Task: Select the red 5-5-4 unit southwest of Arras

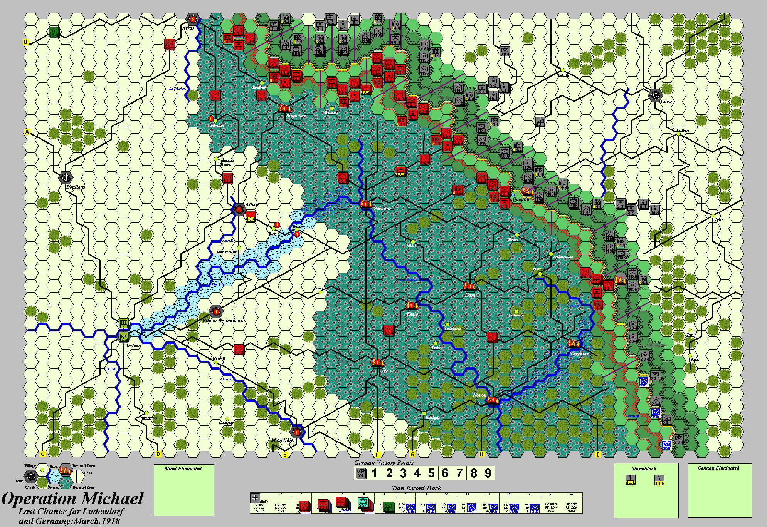Action: point(170,44)
